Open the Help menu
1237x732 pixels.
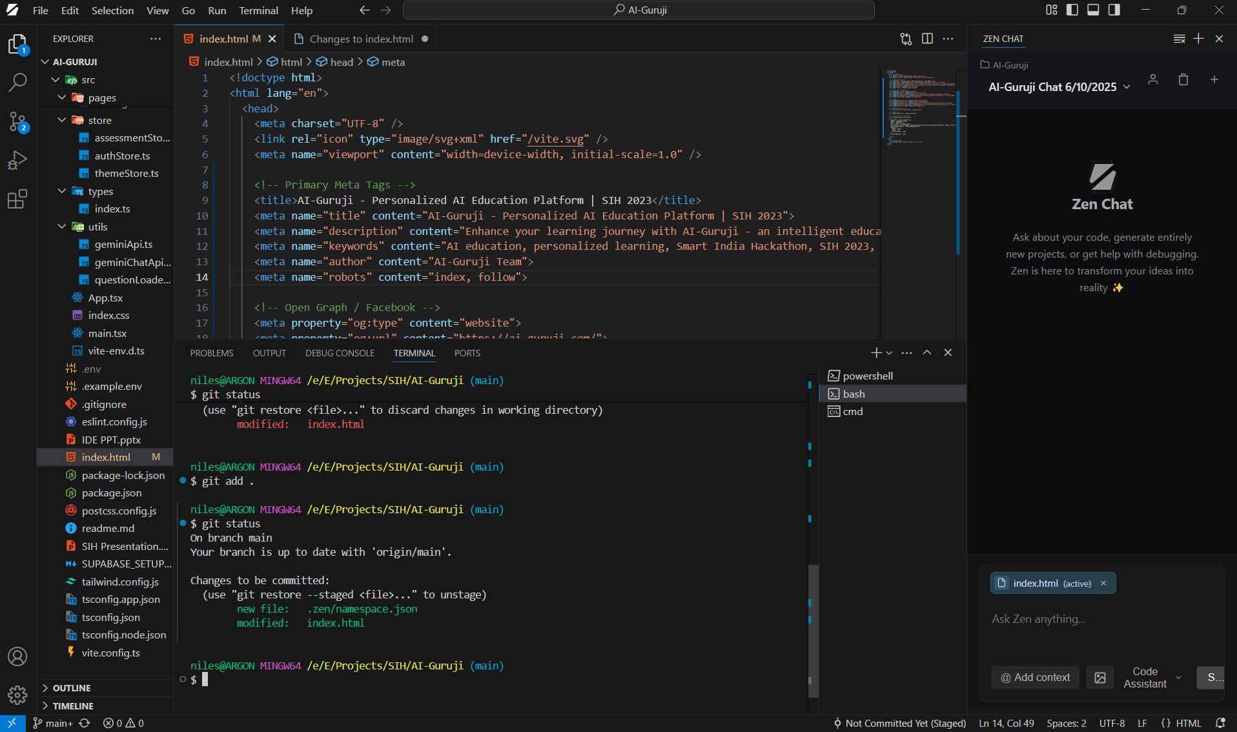coord(302,10)
